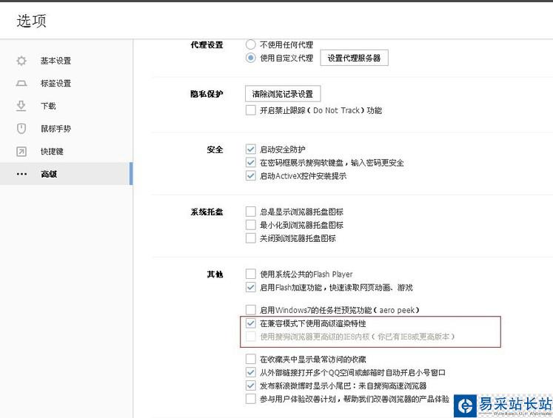553x418 pixels.
Task: Click the 系统托盘 section label
Action: click(207, 212)
